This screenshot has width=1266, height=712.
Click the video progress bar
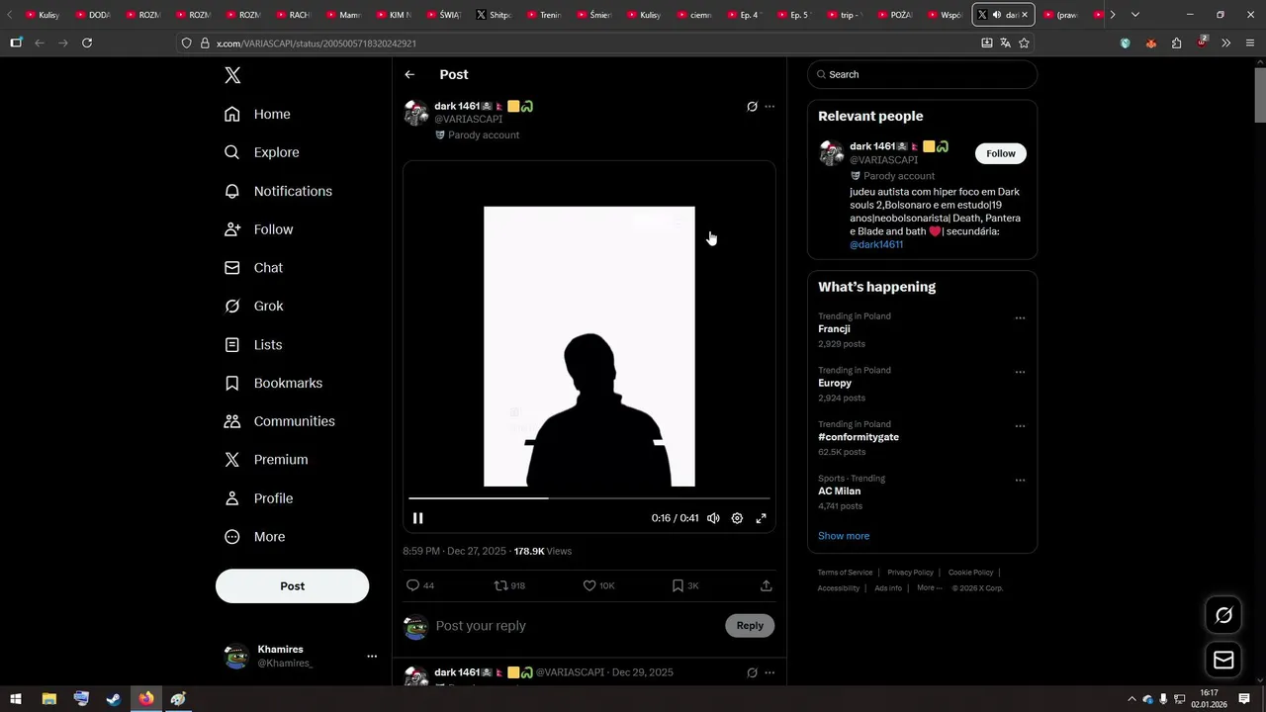click(x=588, y=497)
